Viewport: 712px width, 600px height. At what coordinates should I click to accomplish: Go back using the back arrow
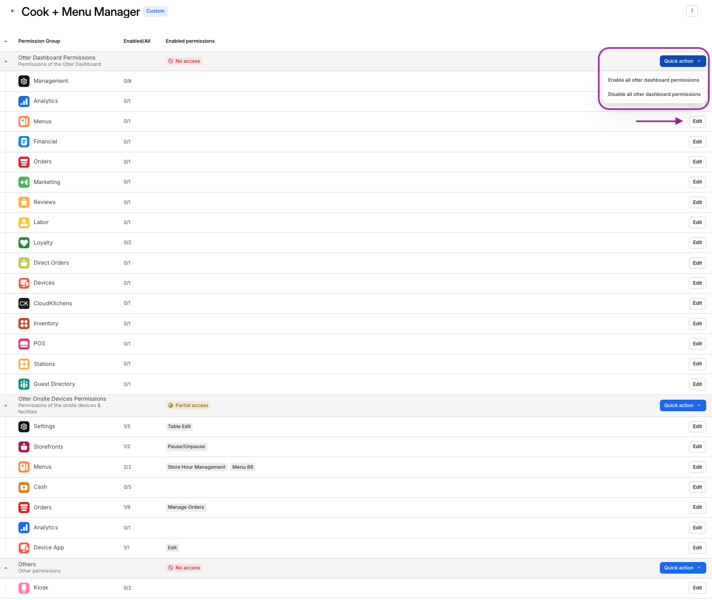[13, 11]
